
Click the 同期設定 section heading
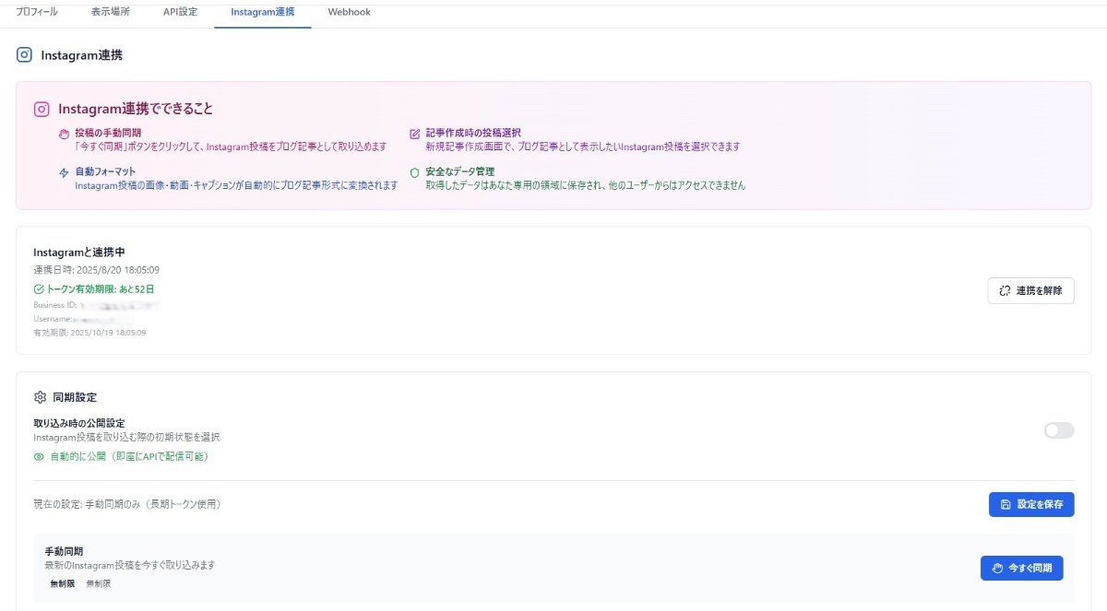click(75, 397)
